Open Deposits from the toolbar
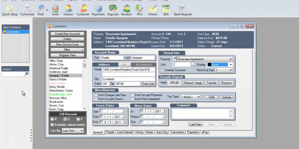 click(x=113, y=10)
